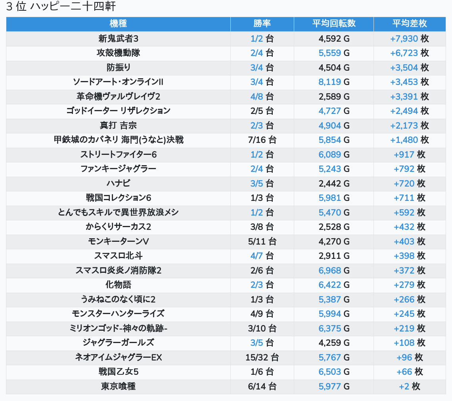The width and height of the screenshot is (452, 401).
Task: Select machine name ジャグラーガールズ
Action: 118,343
